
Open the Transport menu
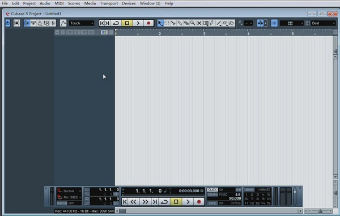click(x=109, y=3)
